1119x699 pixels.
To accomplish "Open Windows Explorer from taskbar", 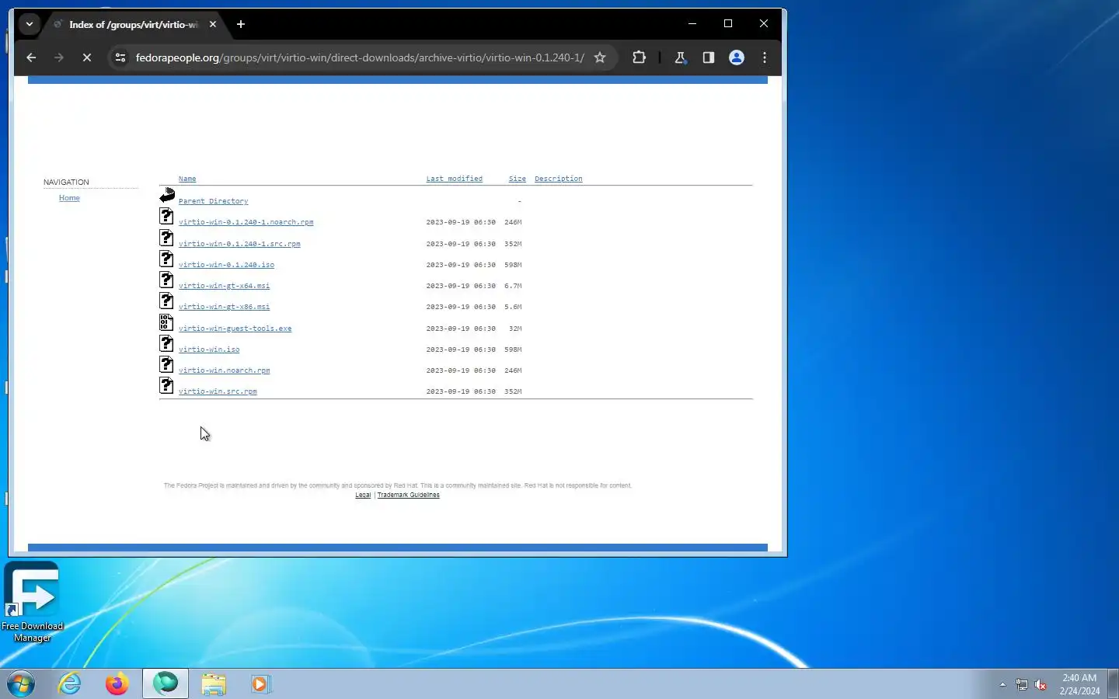I will 213,684.
